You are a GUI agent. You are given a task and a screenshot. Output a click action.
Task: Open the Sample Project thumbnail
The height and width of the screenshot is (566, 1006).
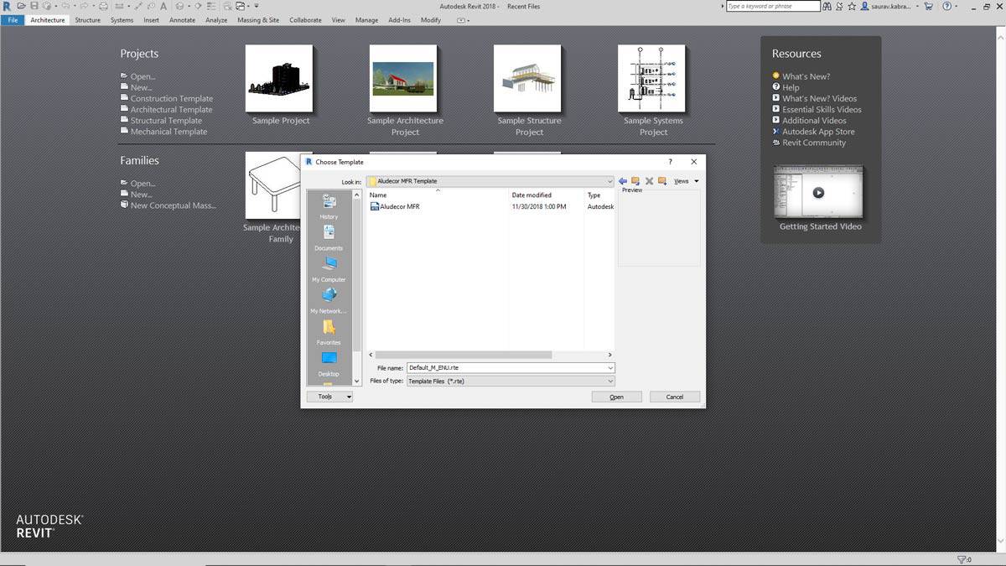click(x=279, y=79)
